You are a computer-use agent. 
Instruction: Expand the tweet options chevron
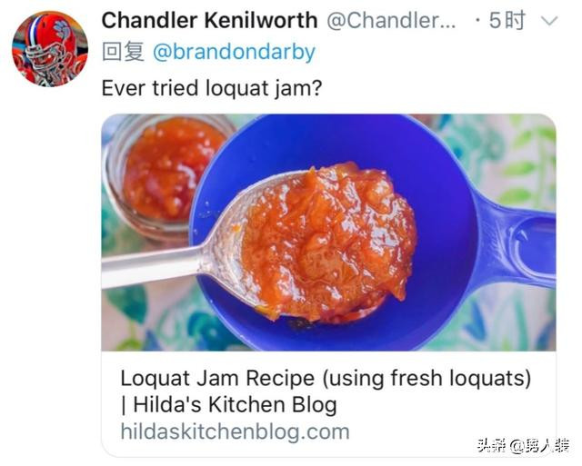pos(549,21)
